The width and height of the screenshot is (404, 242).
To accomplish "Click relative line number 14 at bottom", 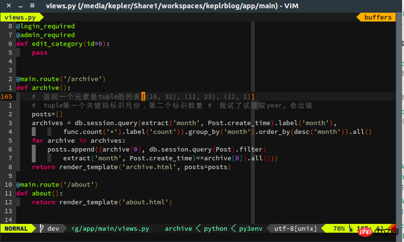I will pos(8,220).
